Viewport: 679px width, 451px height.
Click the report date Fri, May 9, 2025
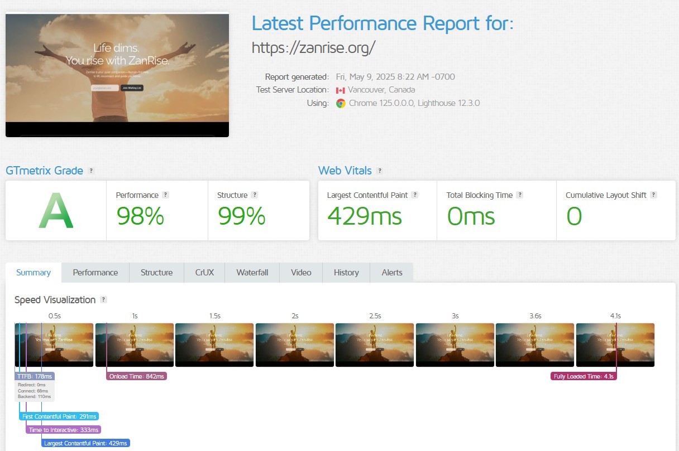(395, 77)
